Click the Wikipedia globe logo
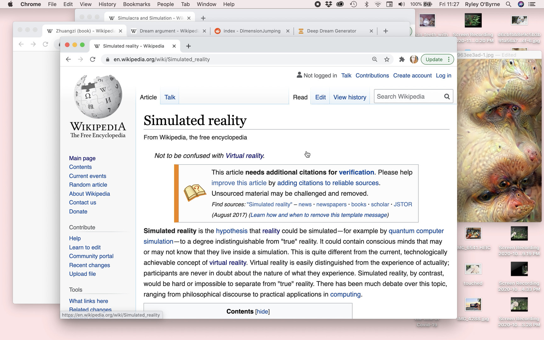This screenshot has width=544, height=340. click(x=98, y=96)
